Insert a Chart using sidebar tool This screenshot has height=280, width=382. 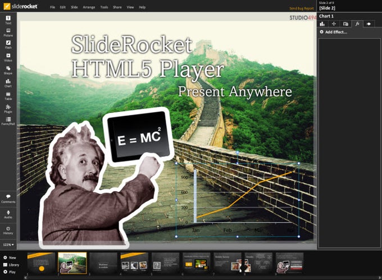tap(8, 83)
